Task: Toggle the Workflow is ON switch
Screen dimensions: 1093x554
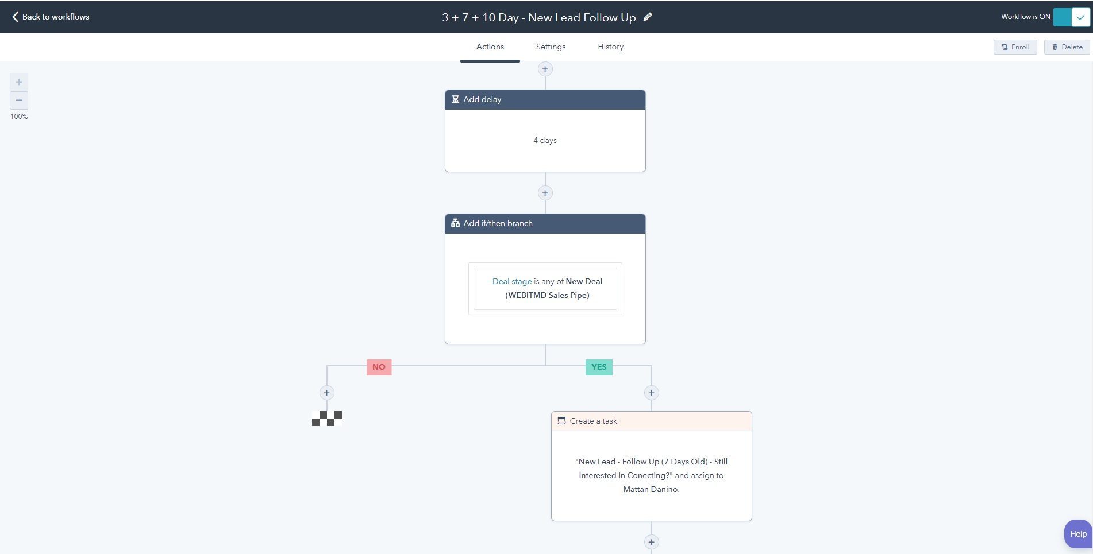Action: [1064, 17]
